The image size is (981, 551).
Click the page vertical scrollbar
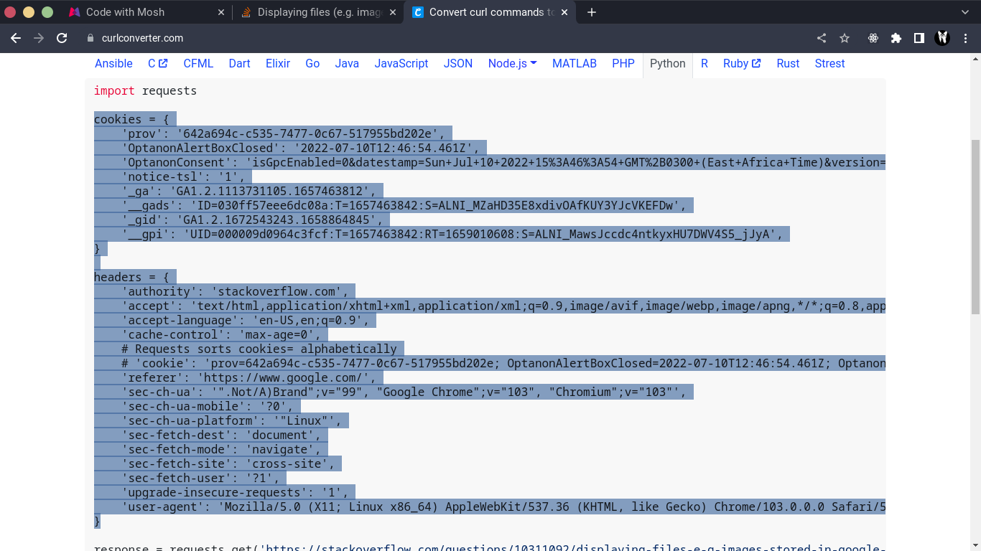pyautogui.click(x=975, y=227)
